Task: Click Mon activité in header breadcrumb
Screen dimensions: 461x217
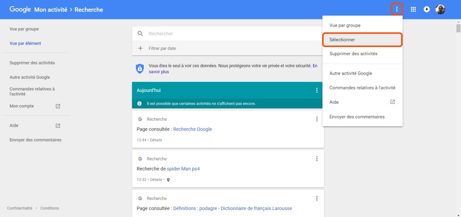Action: pyautogui.click(x=51, y=10)
